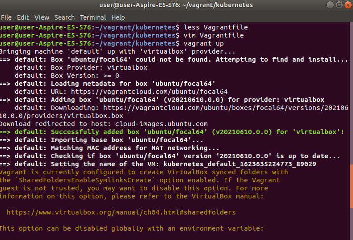Maximize the terminal window
This screenshot has height=240, width=353.
pyautogui.click(x=339, y=5)
